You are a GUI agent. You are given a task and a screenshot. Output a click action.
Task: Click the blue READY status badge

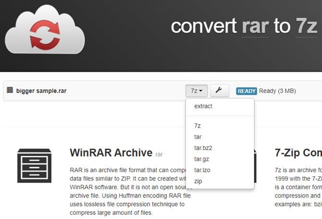click(246, 91)
